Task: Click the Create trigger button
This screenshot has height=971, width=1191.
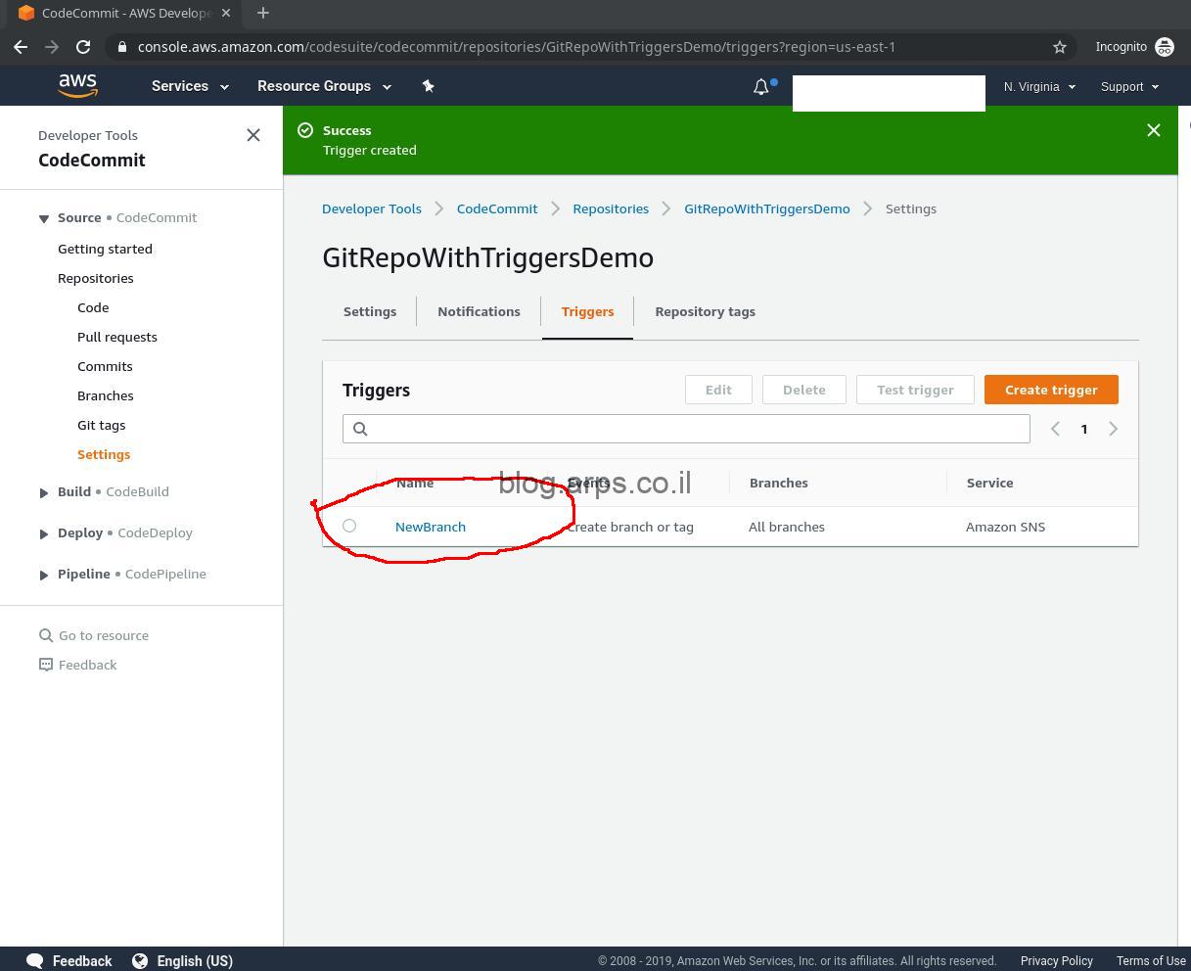Action: click(1051, 390)
